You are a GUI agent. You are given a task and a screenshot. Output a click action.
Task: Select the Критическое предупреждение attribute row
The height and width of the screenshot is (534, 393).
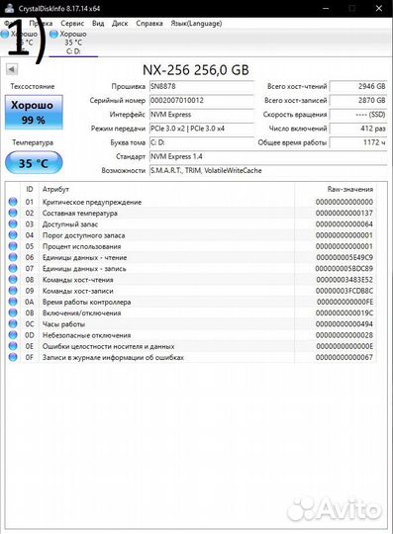(191, 202)
